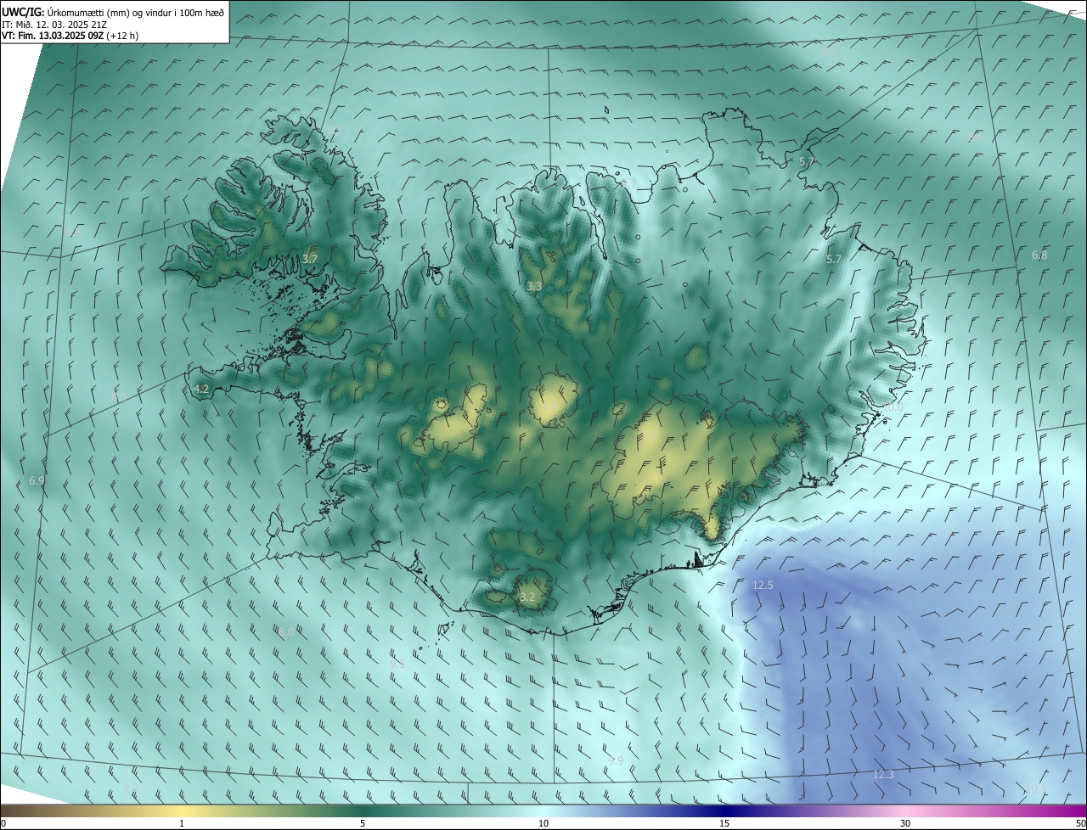Click the 4.2 value on Snæfellsnes peninsula
This screenshot has width=1087, height=830.
(x=201, y=389)
